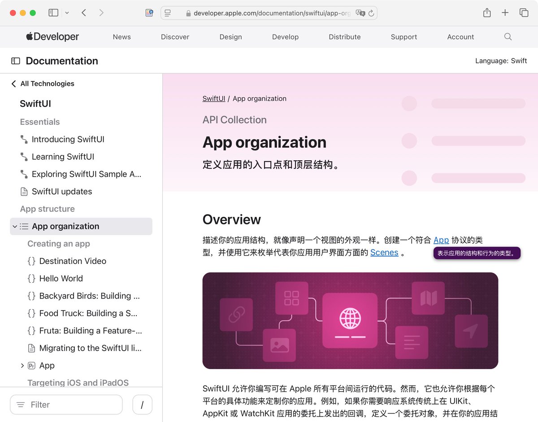Click the search magnifier icon
This screenshot has width=538, height=422.
click(508, 37)
